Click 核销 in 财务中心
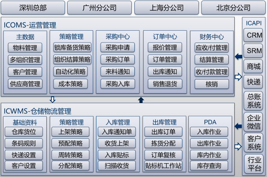The image size is (267, 177). [x=211, y=84]
